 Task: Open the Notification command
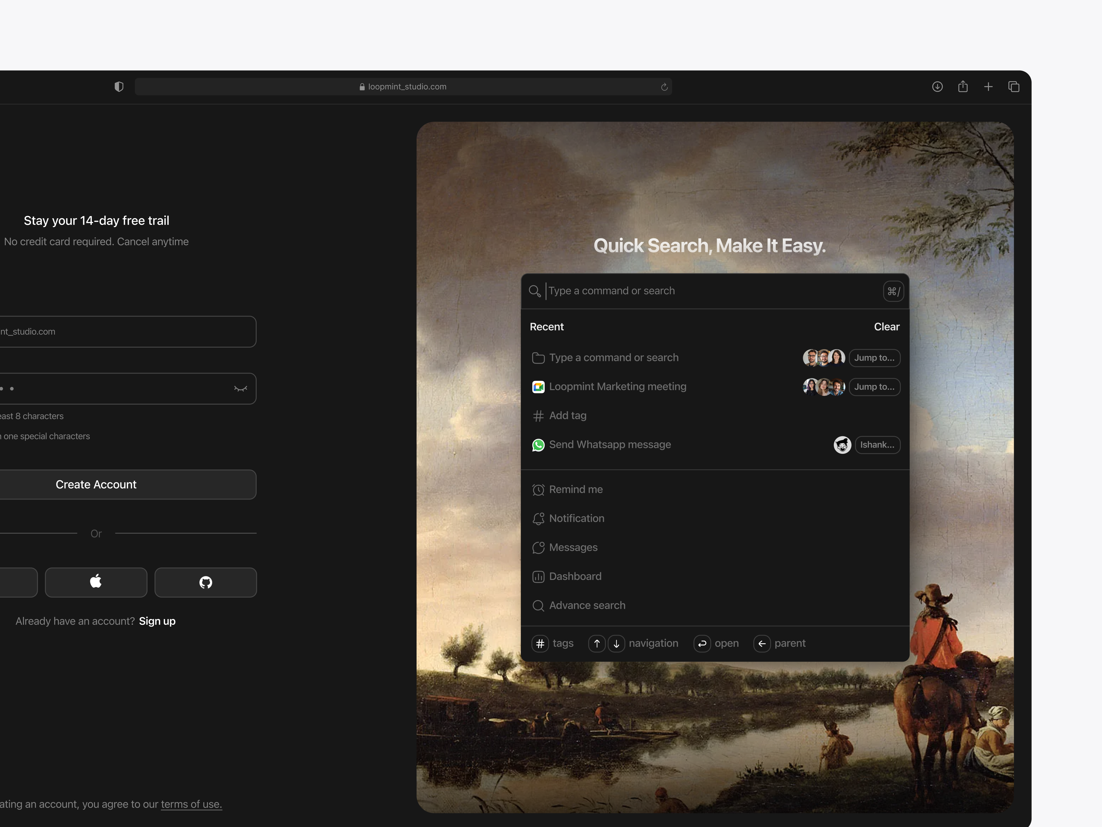tap(715, 518)
